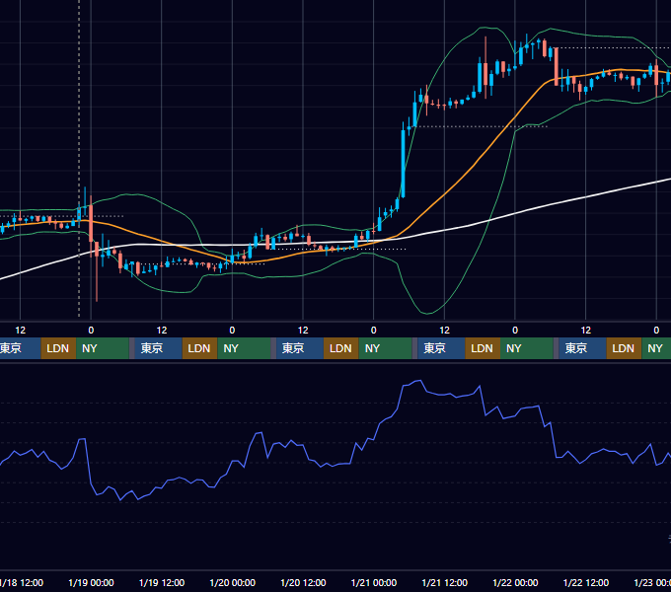The width and height of the screenshot is (671, 592).
Task: Click the tall cyan candle after 1/21 00:00
Action: click(x=403, y=164)
